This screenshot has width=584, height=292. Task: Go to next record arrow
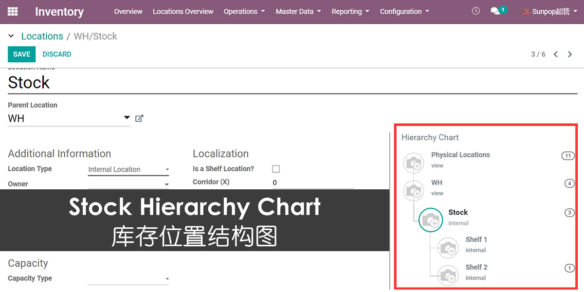click(x=570, y=55)
